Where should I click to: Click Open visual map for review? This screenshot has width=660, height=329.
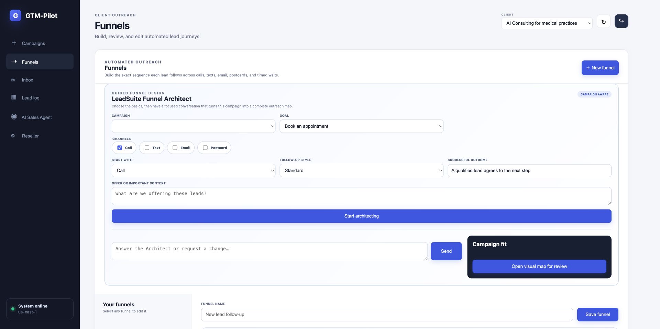[539, 266]
